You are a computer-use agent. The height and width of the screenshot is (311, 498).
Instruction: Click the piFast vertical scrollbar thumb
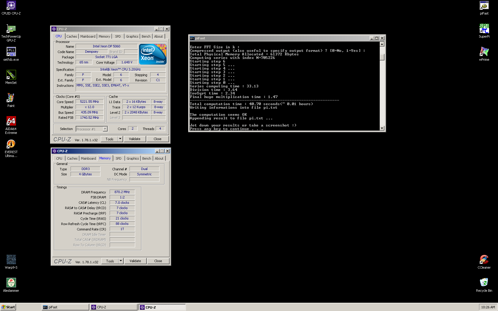[382, 57]
